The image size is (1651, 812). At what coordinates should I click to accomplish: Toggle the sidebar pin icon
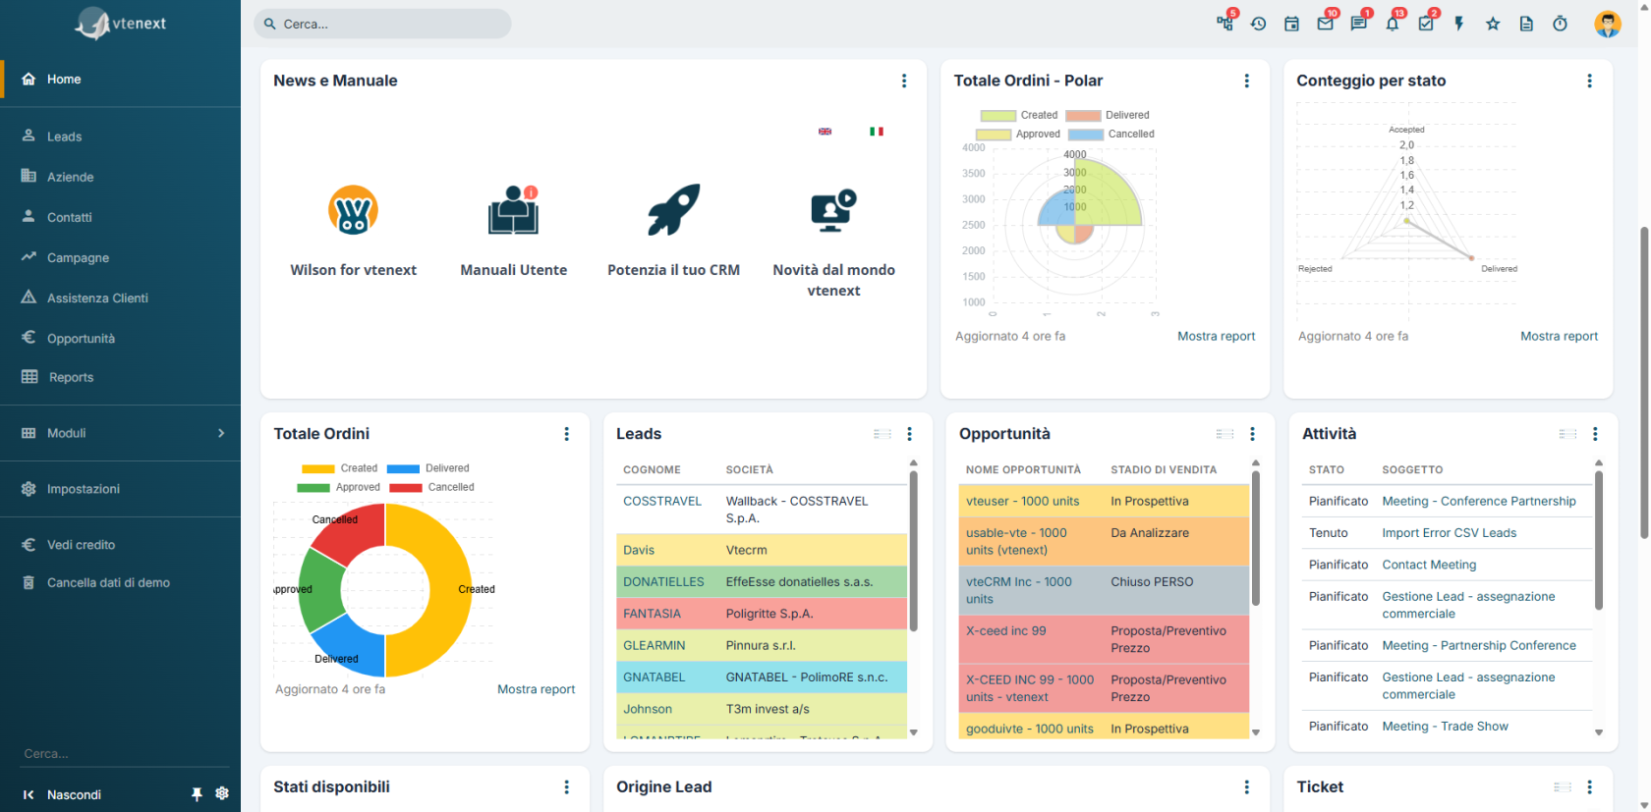coord(197,794)
